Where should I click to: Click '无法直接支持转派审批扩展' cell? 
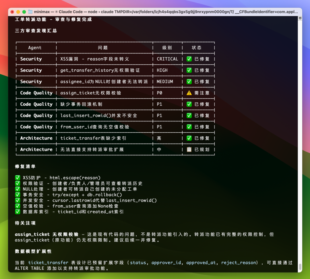92,149
